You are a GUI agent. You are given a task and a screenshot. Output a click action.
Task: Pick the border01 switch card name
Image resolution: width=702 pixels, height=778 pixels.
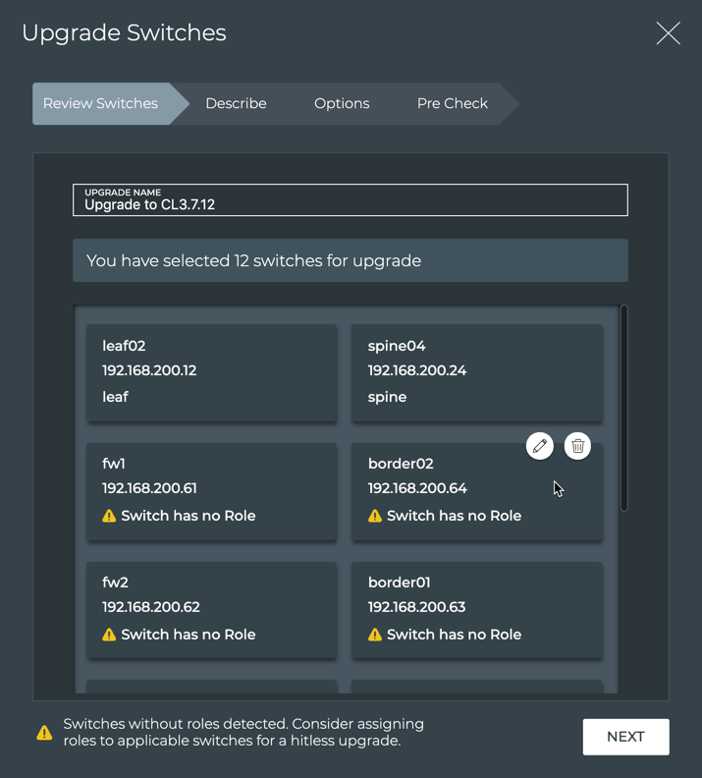[x=400, y=583]
